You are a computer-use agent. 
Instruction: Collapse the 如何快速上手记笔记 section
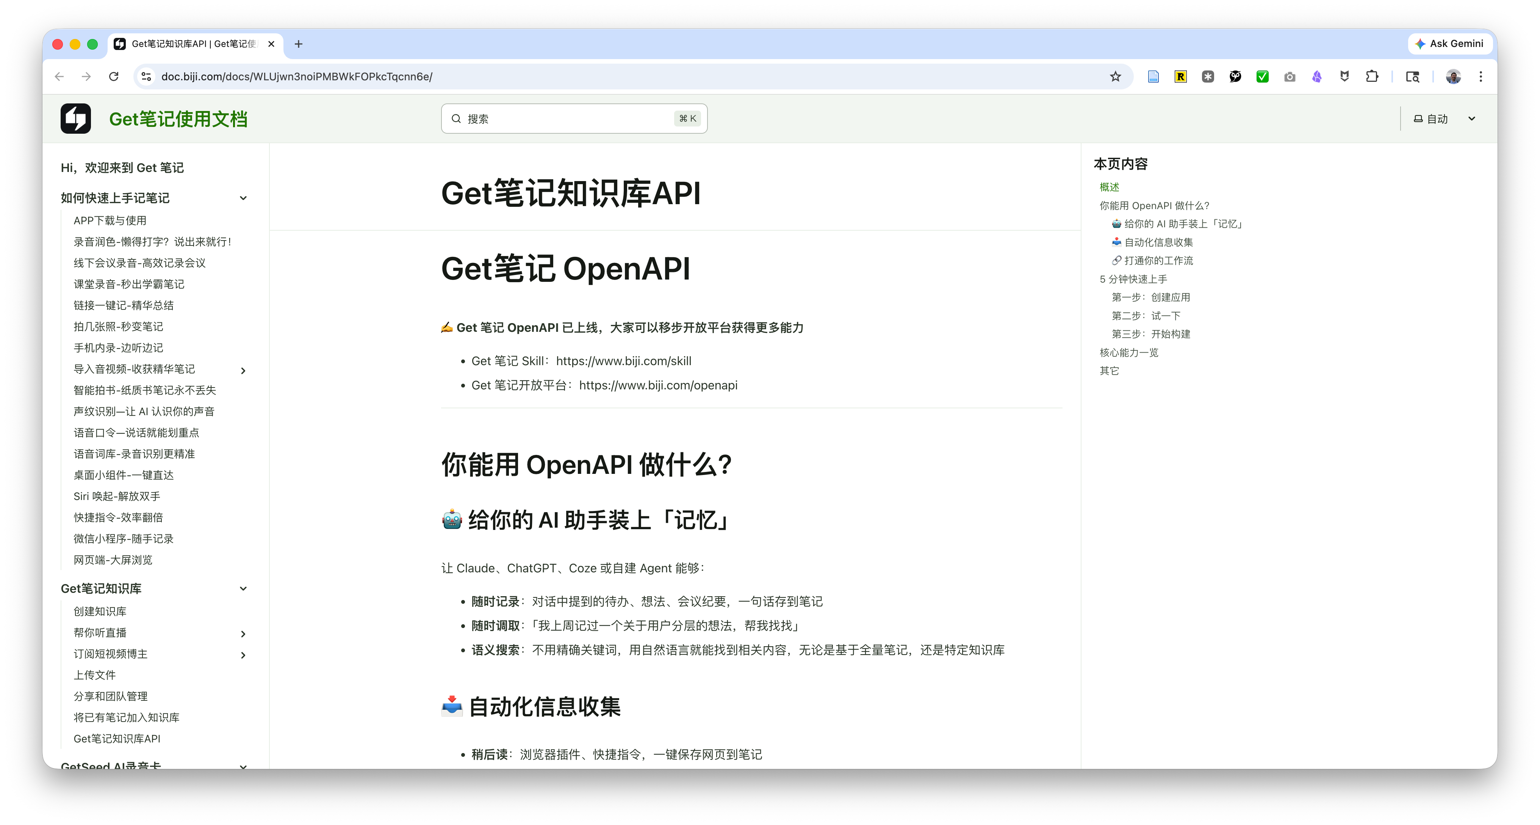point(243,198)
